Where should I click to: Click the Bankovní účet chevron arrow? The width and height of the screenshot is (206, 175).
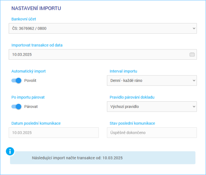click(194, 28)
